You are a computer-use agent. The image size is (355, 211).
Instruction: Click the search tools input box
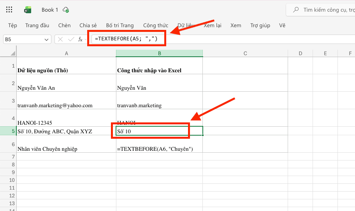pyautogui.click(x=321, y=10)
